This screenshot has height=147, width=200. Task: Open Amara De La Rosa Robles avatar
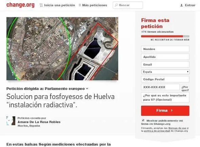coord(11,121)
